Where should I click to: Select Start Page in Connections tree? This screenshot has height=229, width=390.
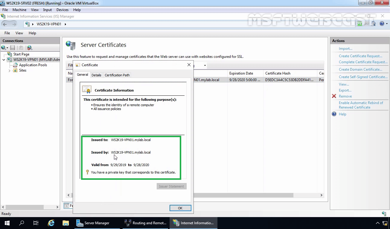pos(21,54)
